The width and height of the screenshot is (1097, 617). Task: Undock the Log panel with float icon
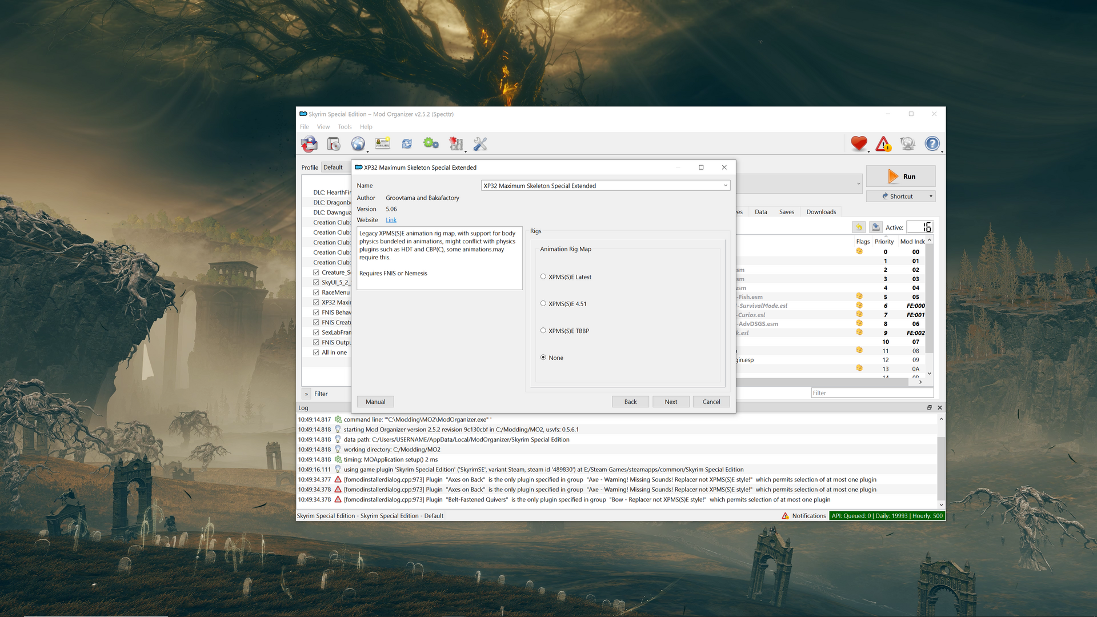[x=929, y=407]
